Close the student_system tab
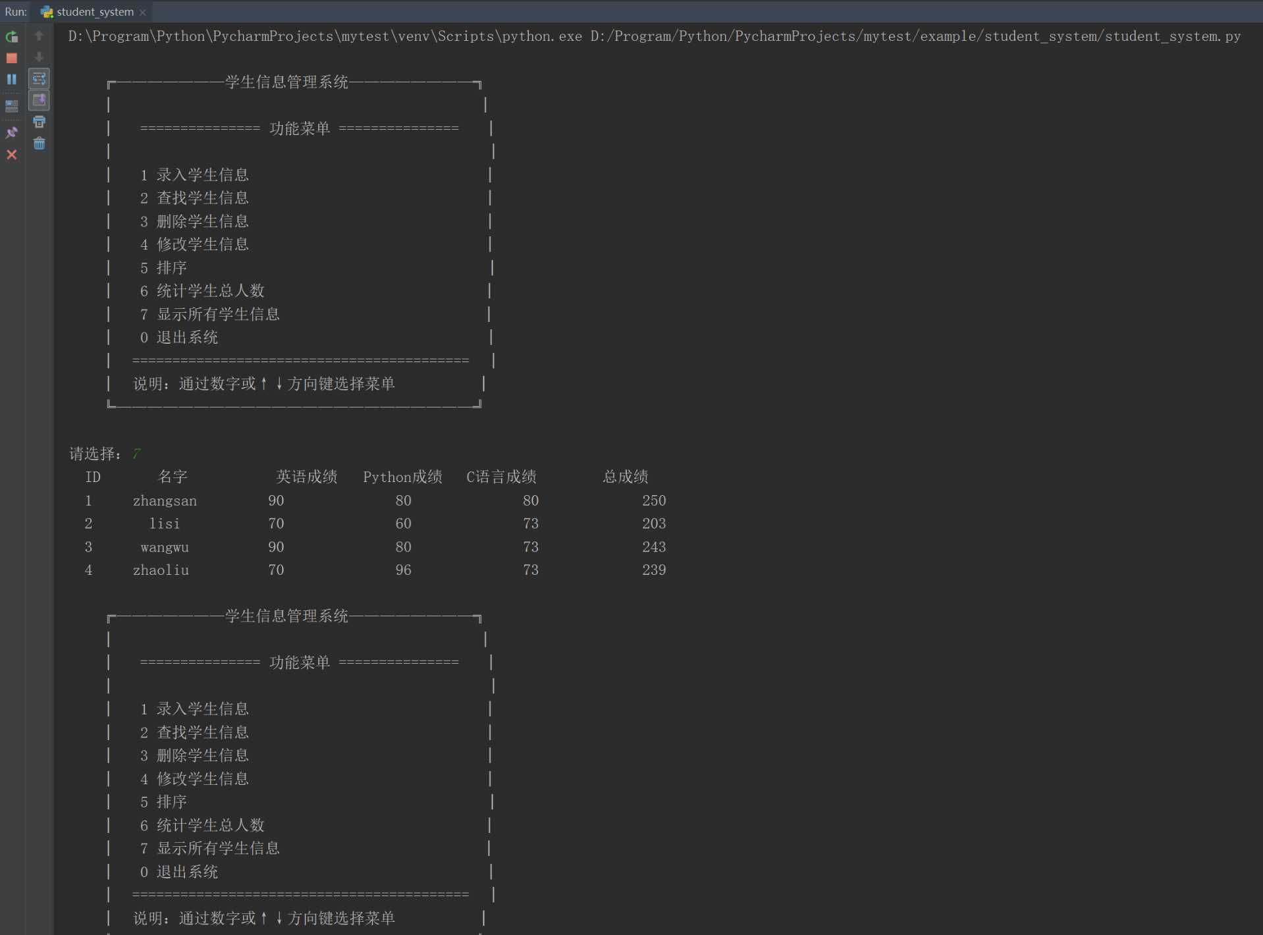 pyautogui.click(x=143, y=12)
